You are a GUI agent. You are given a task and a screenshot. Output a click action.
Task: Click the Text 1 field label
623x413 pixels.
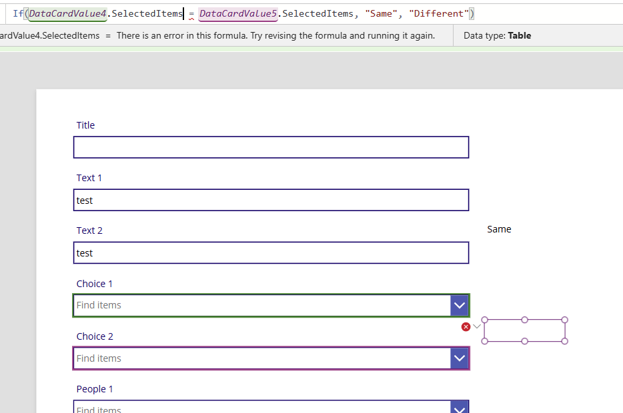pos(89,178)
